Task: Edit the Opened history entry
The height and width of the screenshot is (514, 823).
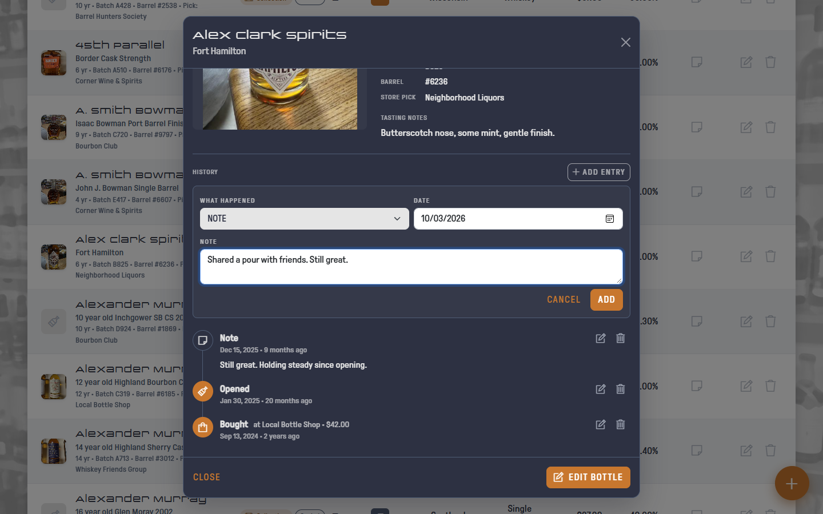Action: tap(601, 389)
